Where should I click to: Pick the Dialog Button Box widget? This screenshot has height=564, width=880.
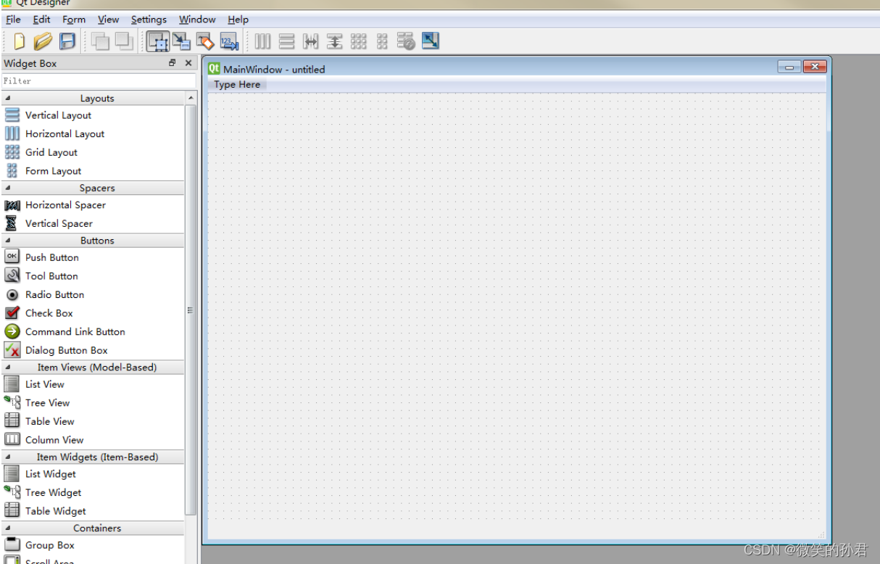[x=66, y=349]
